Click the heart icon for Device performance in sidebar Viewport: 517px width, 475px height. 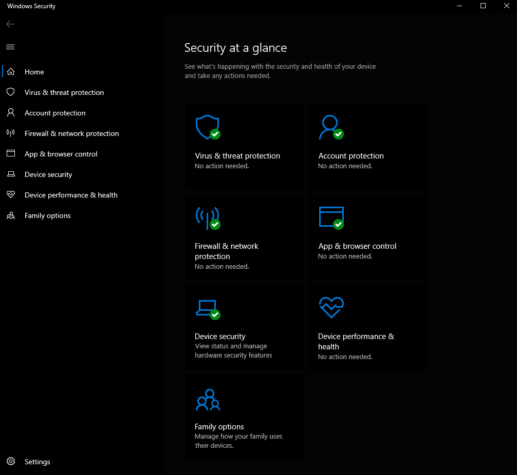11,194
